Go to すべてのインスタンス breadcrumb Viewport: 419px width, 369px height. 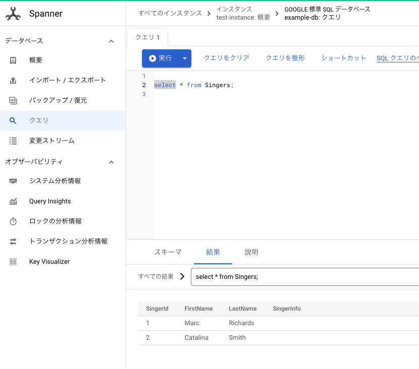[170, 13]
